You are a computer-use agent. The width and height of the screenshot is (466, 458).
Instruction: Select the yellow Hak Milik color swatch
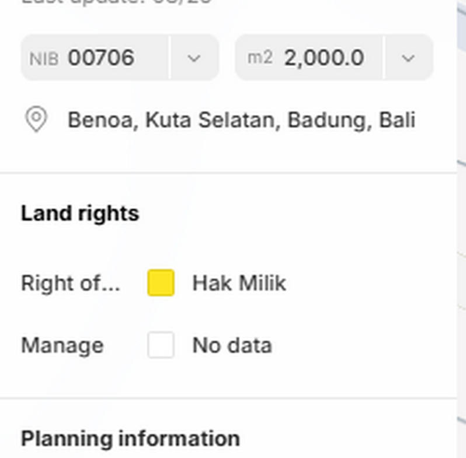[x=161, y=283]
